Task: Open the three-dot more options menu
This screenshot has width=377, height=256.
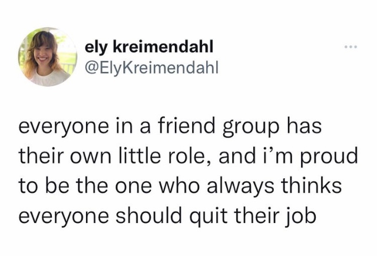Action: pos(351,47)
